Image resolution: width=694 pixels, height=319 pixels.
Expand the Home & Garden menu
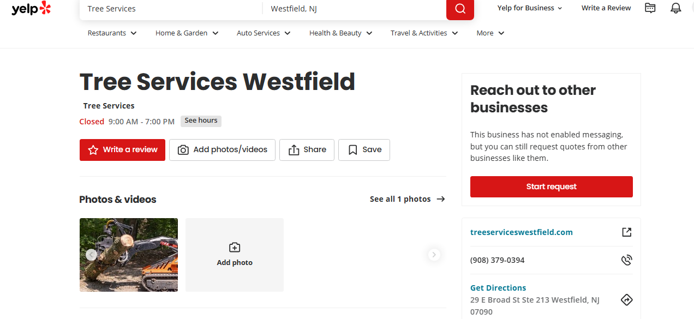(187, 33)
